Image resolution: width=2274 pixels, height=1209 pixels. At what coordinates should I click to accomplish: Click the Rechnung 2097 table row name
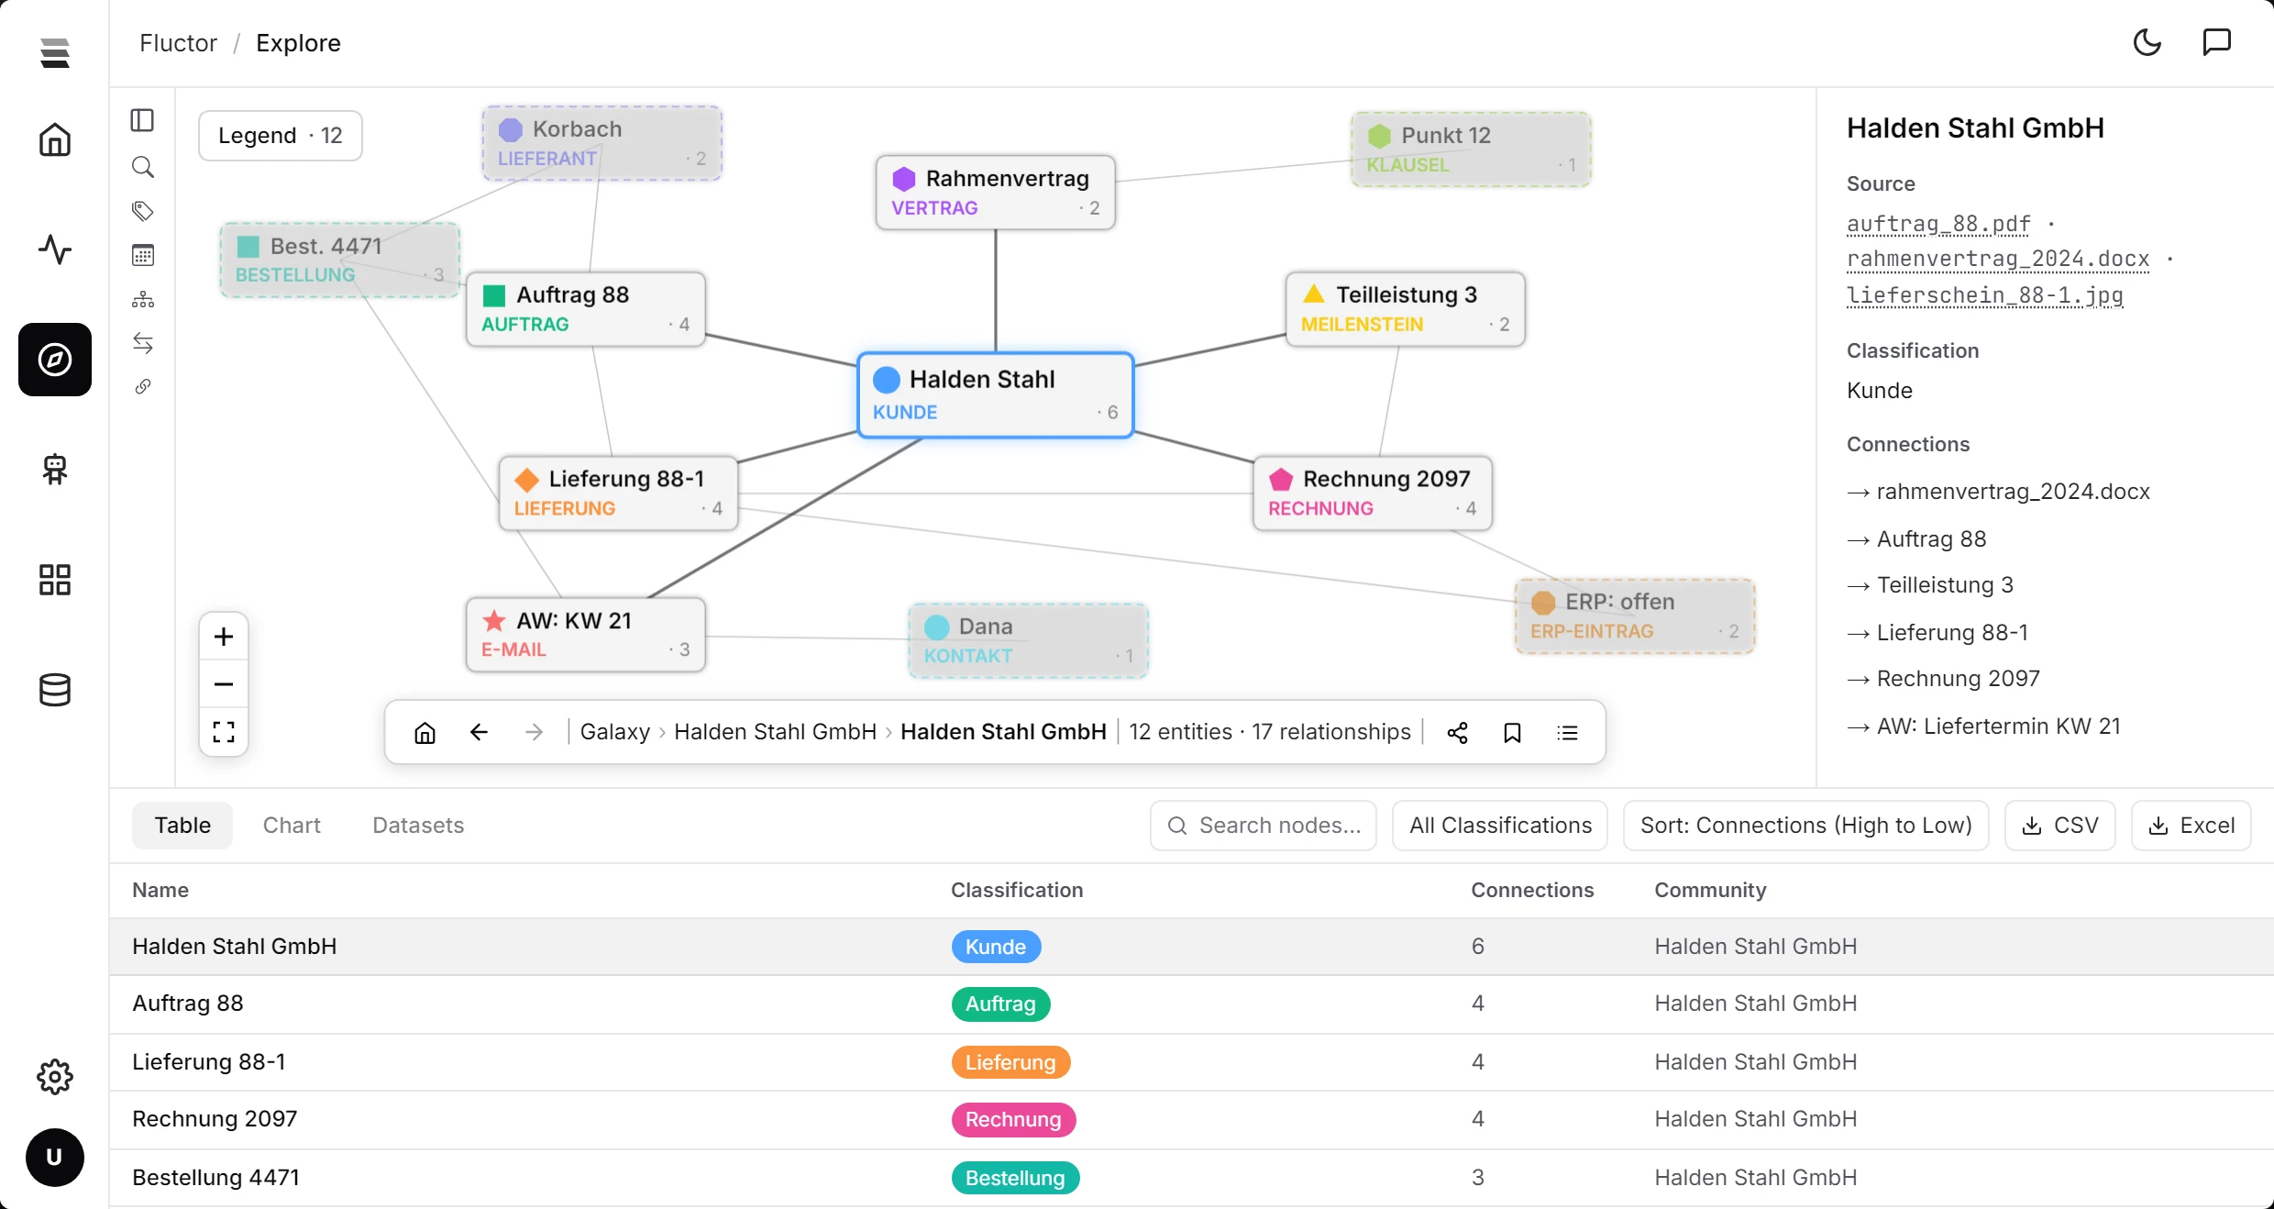click(x=215, y=1119)
